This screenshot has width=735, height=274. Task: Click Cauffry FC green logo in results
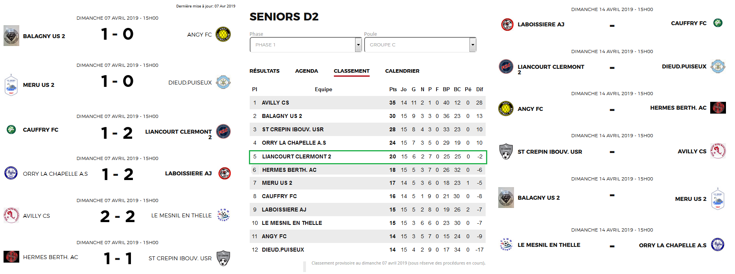point(11,129)
